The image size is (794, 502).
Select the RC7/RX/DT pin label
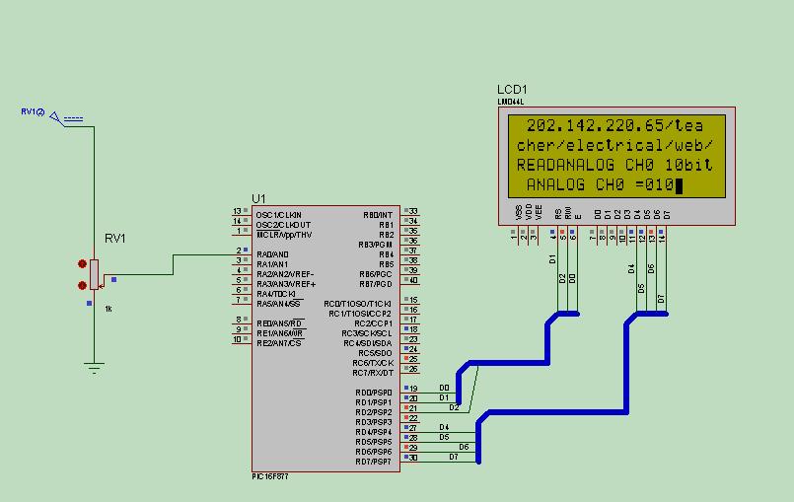(x=373, y=374)
